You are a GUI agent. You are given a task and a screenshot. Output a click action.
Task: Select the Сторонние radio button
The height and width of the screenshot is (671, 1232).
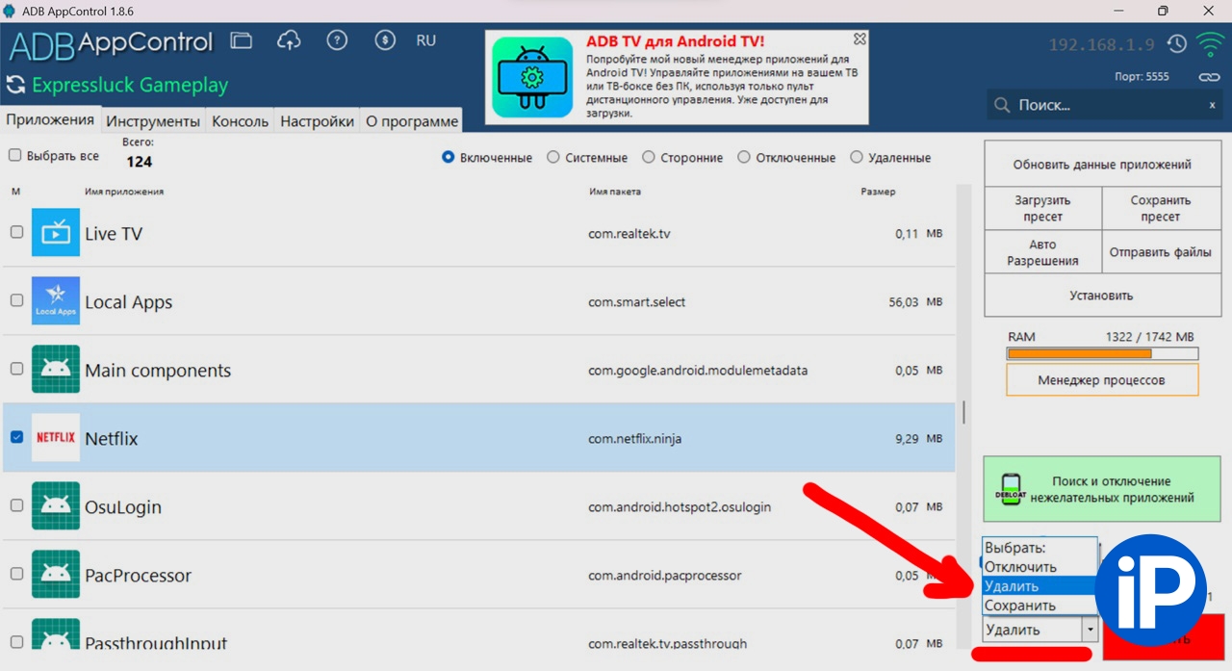(x=648, y=157)
